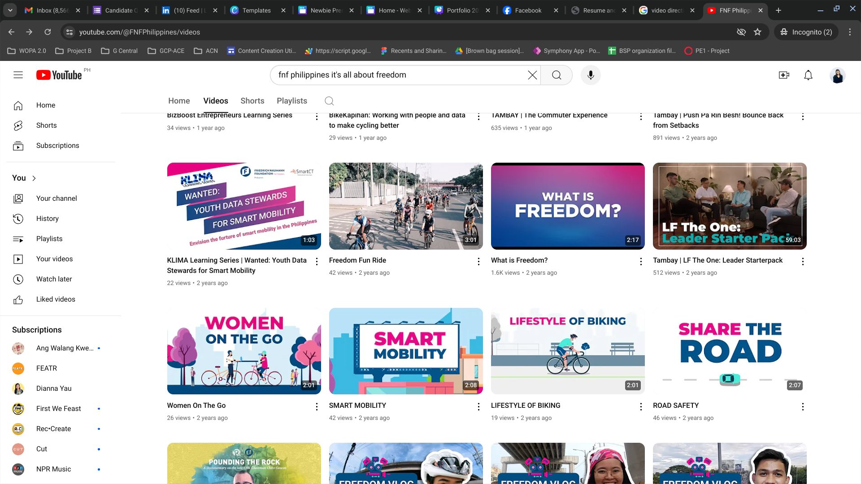This screenshot has width=861, height=484.
Task: Click the magnifier search submit button
Action: pos(557,75)
